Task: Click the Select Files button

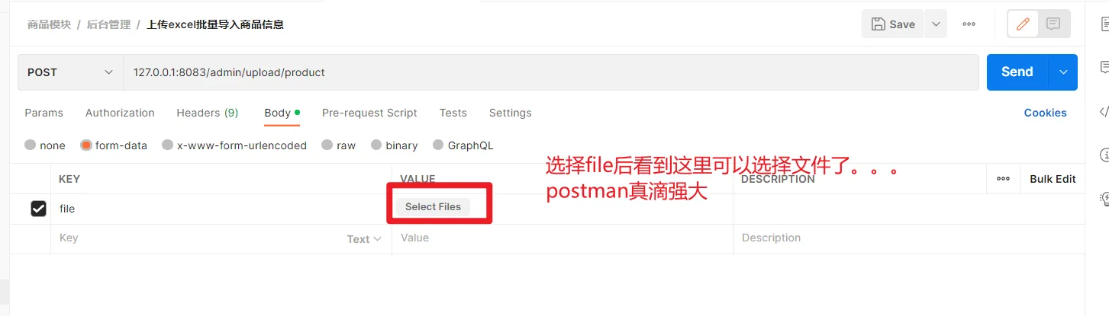Action: 433,206
